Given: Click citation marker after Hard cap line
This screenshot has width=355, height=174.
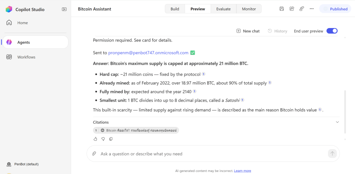Looking at the screenshot, I should click(203, 74).
